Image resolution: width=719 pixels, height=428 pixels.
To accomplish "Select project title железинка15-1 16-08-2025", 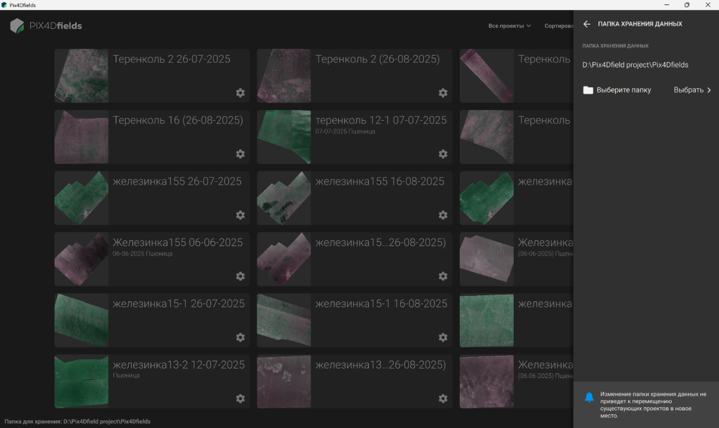I will pos(382,304).
